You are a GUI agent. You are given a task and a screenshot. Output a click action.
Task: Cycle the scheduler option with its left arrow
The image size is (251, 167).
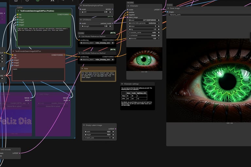[x=130, y=36]
